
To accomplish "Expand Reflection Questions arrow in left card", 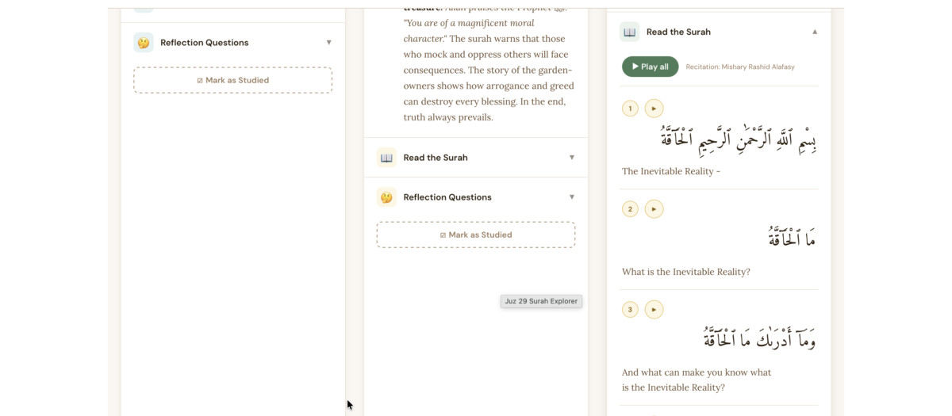I will (329, 43).
